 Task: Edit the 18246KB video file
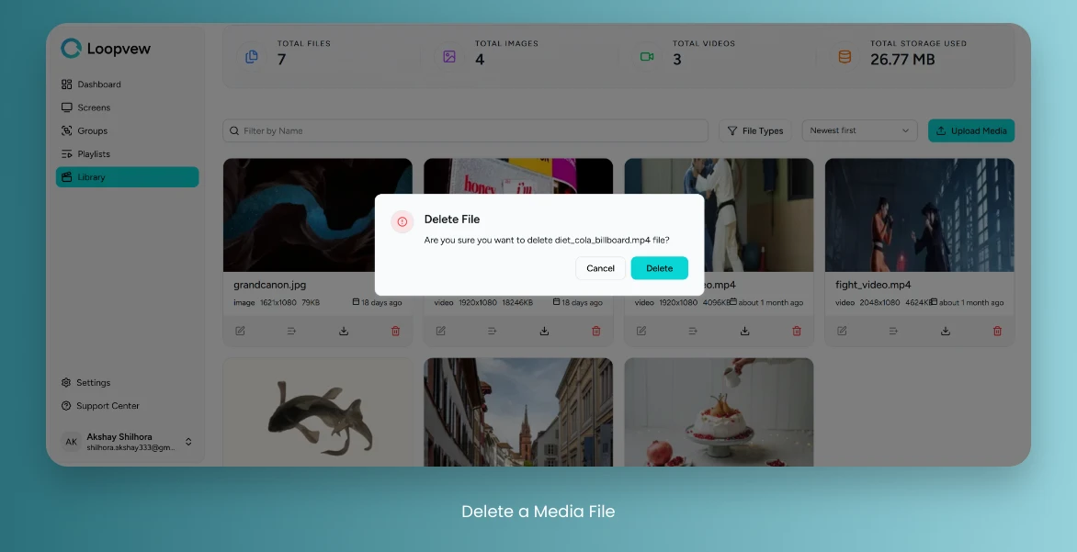[x=440, y=331]
